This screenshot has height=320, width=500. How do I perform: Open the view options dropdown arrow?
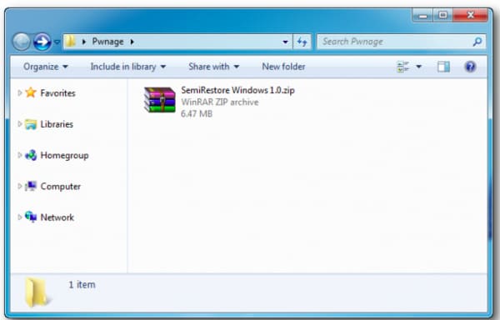[418, 67]
